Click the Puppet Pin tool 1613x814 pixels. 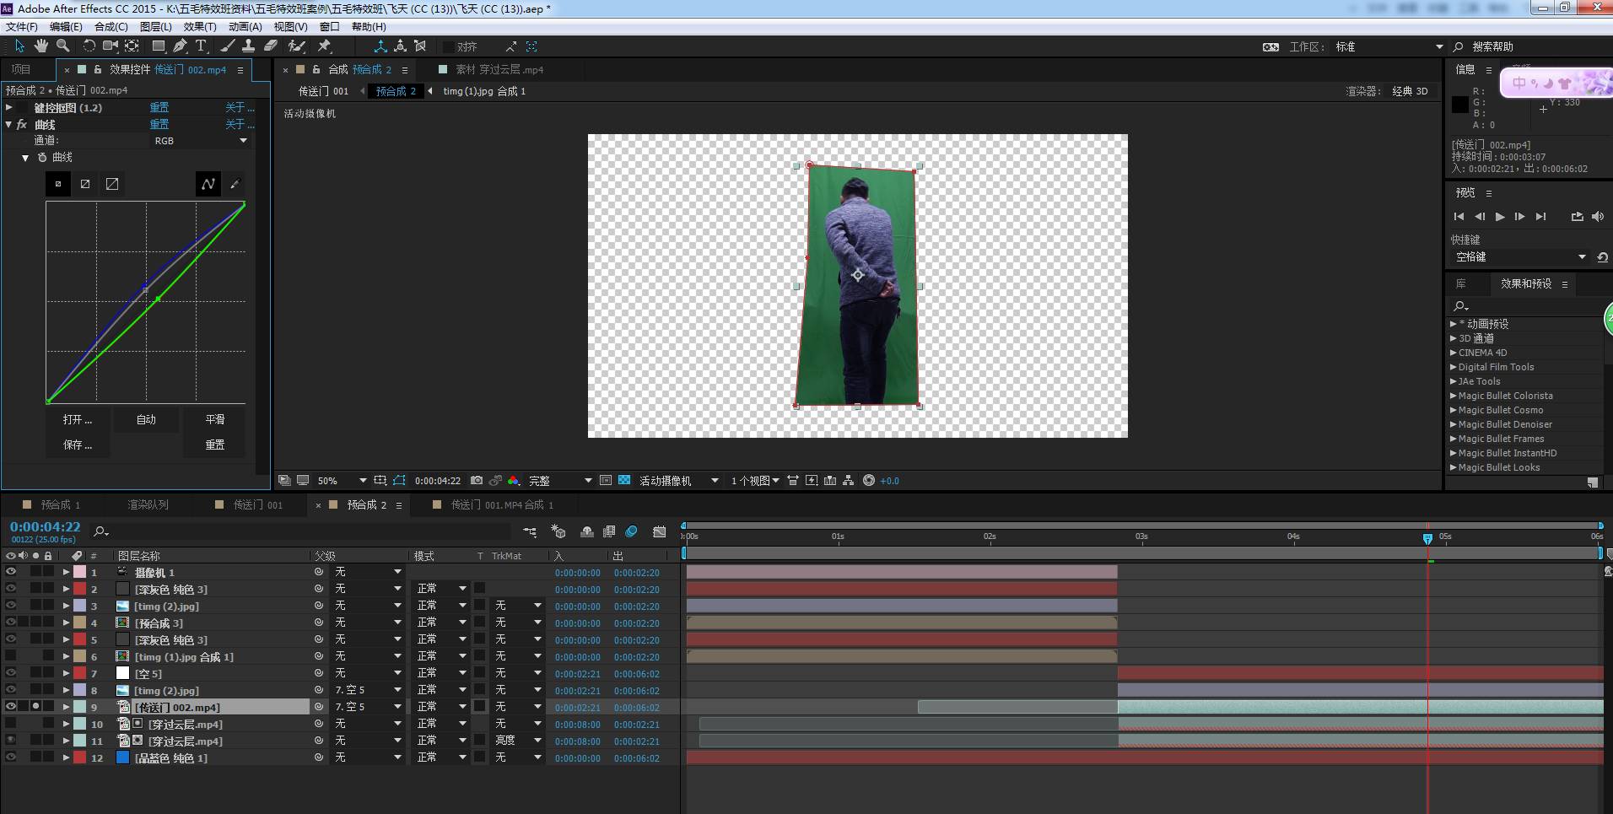tap(324, 46)
